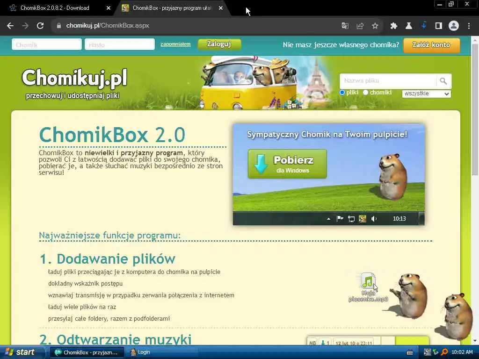Click the address bar URL

coord(108,26)
